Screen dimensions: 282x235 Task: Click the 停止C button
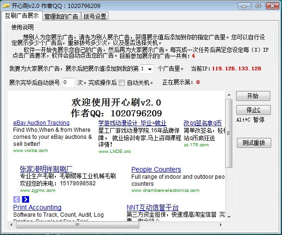[253, 110]
